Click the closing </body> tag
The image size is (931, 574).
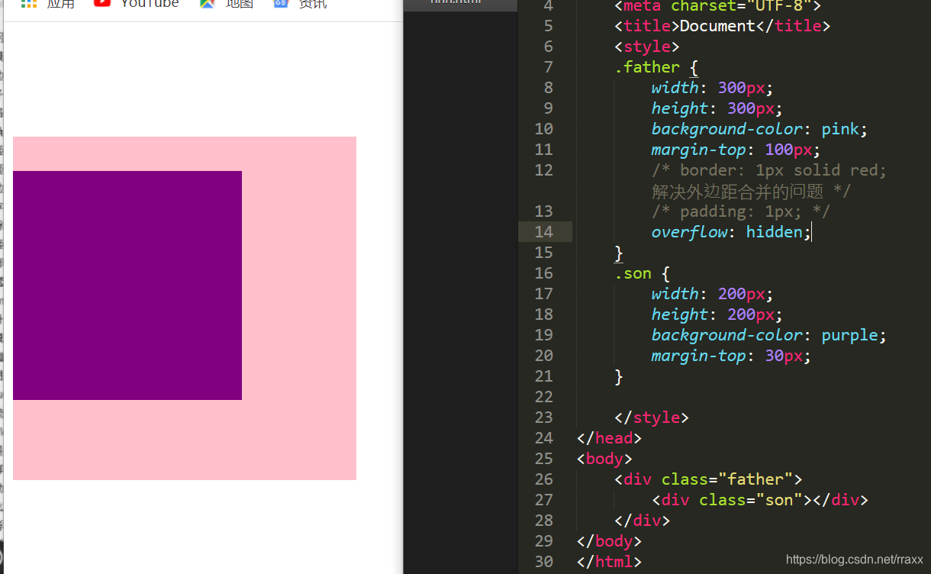click(x=609, y=541)
